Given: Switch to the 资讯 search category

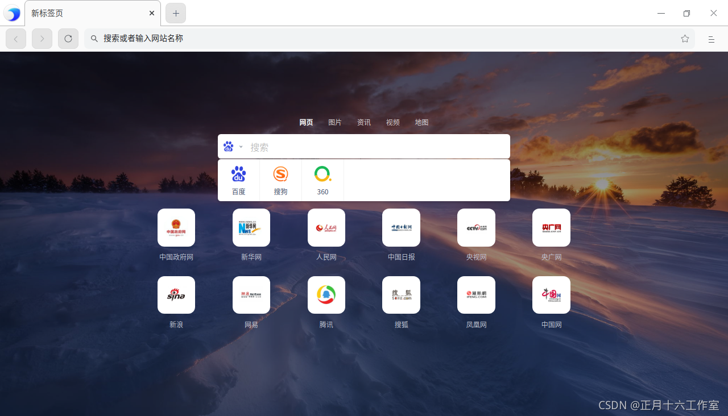Looking at the screenshot, I should point(364,122).
